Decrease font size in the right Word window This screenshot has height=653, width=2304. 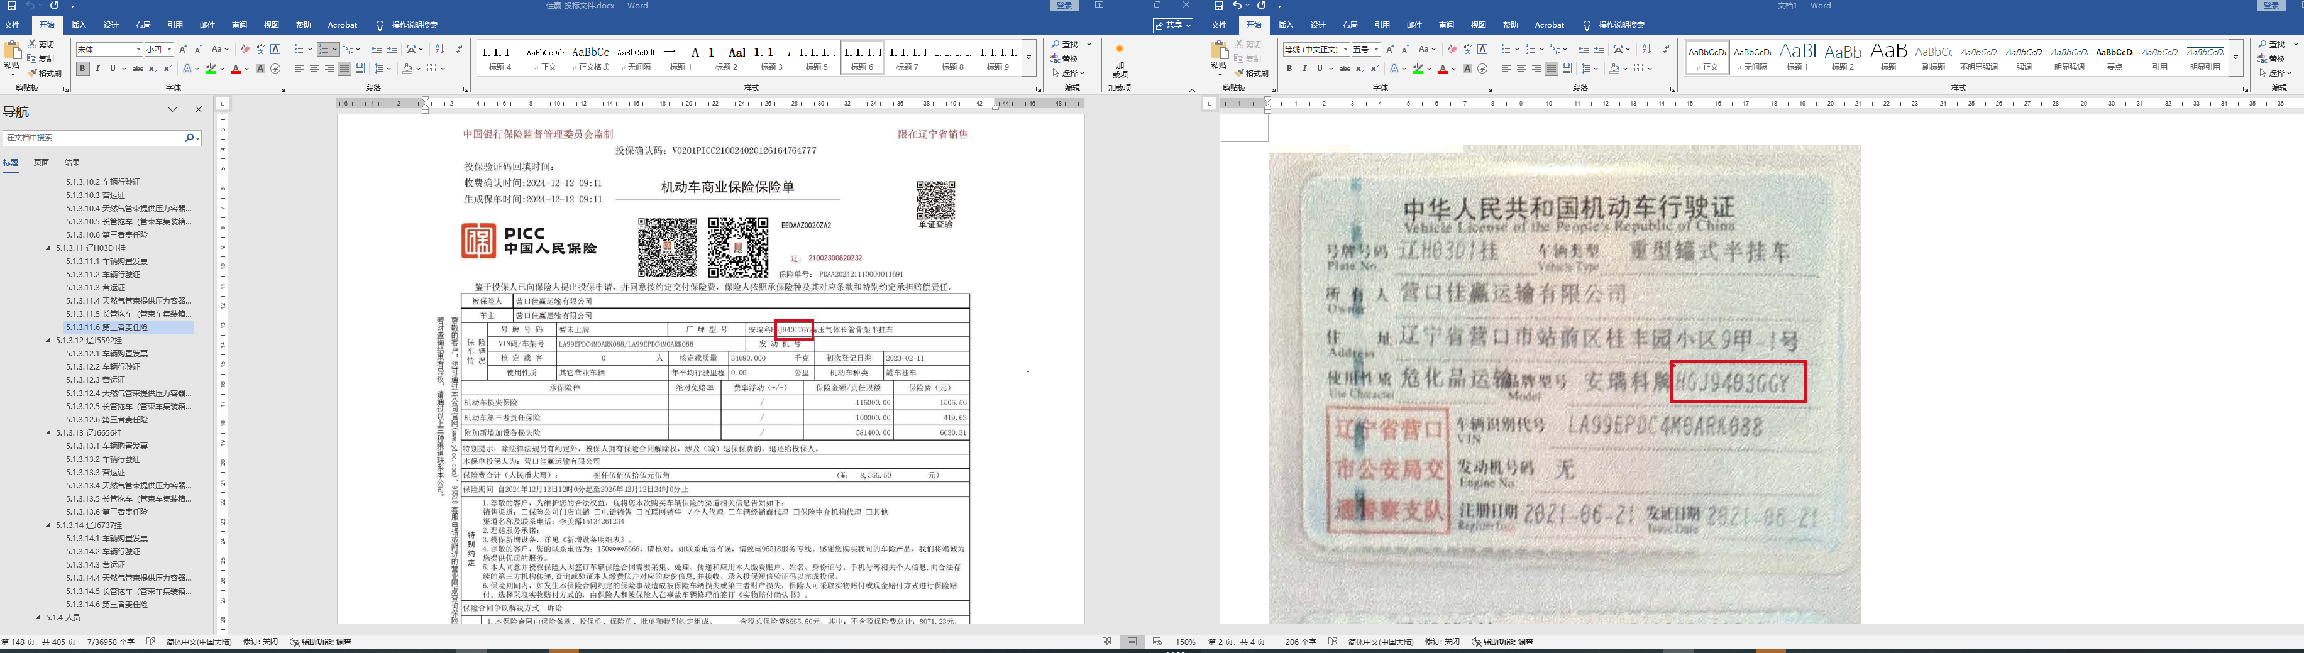pyautogui.click(x=1405, y=49)
